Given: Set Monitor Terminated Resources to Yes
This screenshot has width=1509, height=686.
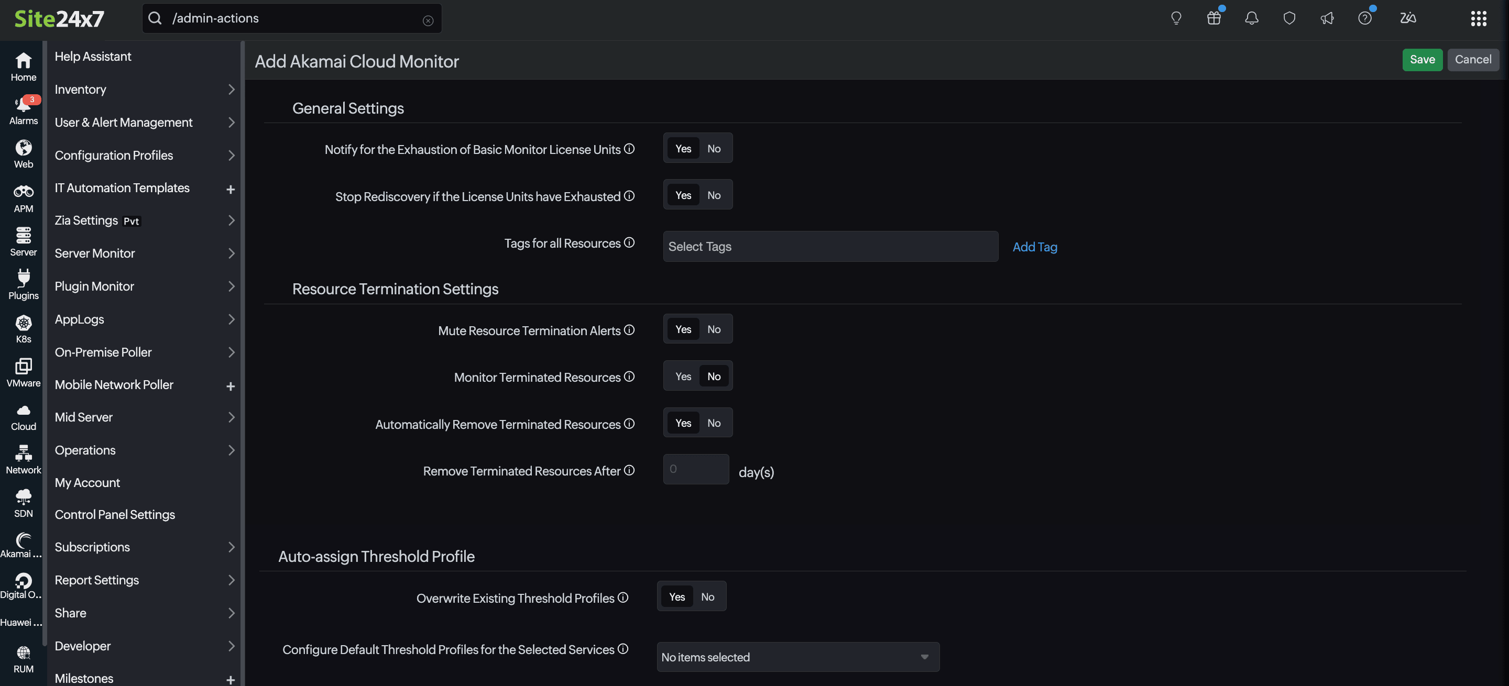Looking at the screenshot, I should (682, 376).
